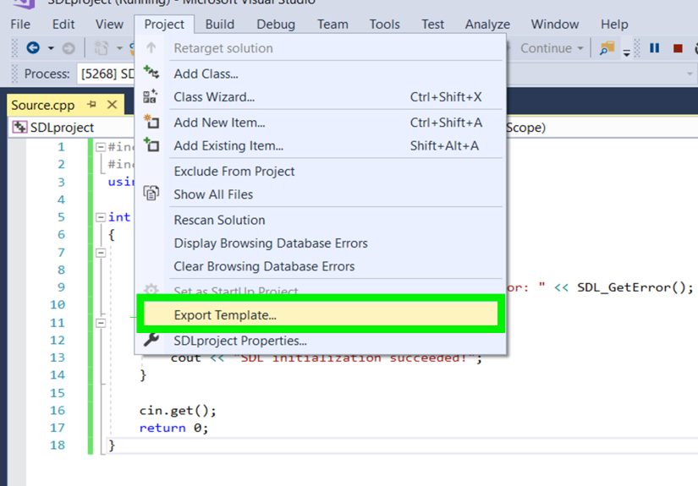Click the red Stop Debugging icon
This screenshot has width=698, height=486.
point(678,48)
